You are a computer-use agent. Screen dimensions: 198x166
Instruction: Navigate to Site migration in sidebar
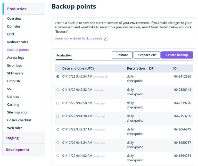(18, 112)
